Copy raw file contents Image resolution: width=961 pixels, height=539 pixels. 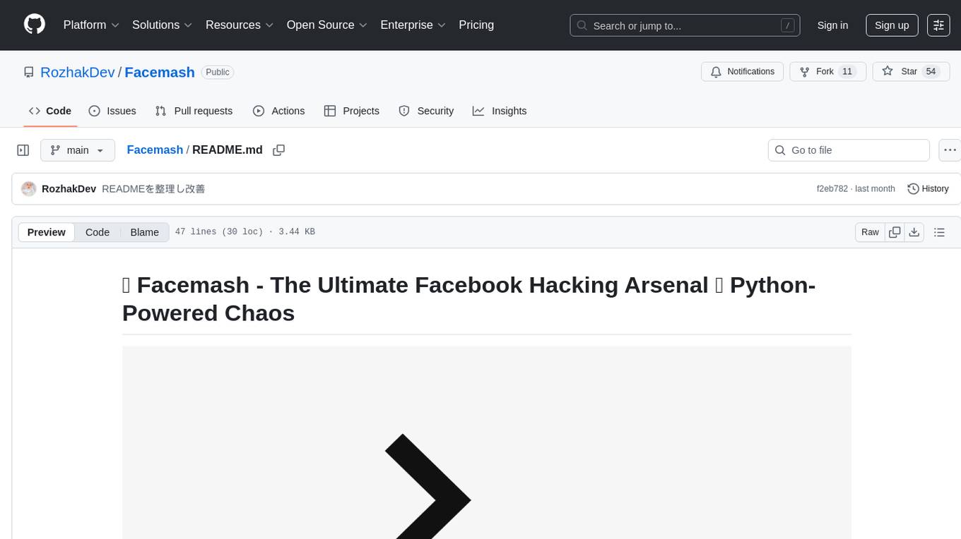895,232
